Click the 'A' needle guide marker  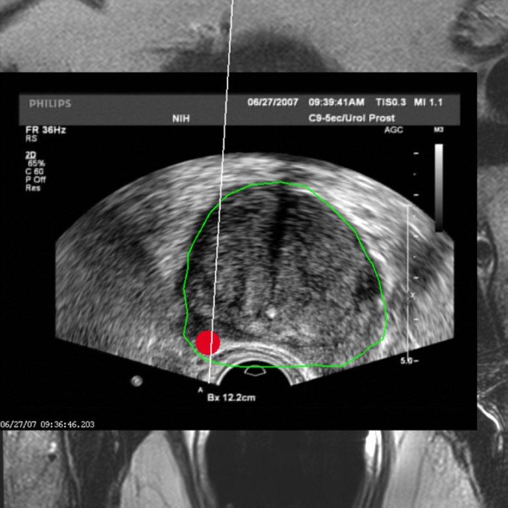click(x=200, y=390)
